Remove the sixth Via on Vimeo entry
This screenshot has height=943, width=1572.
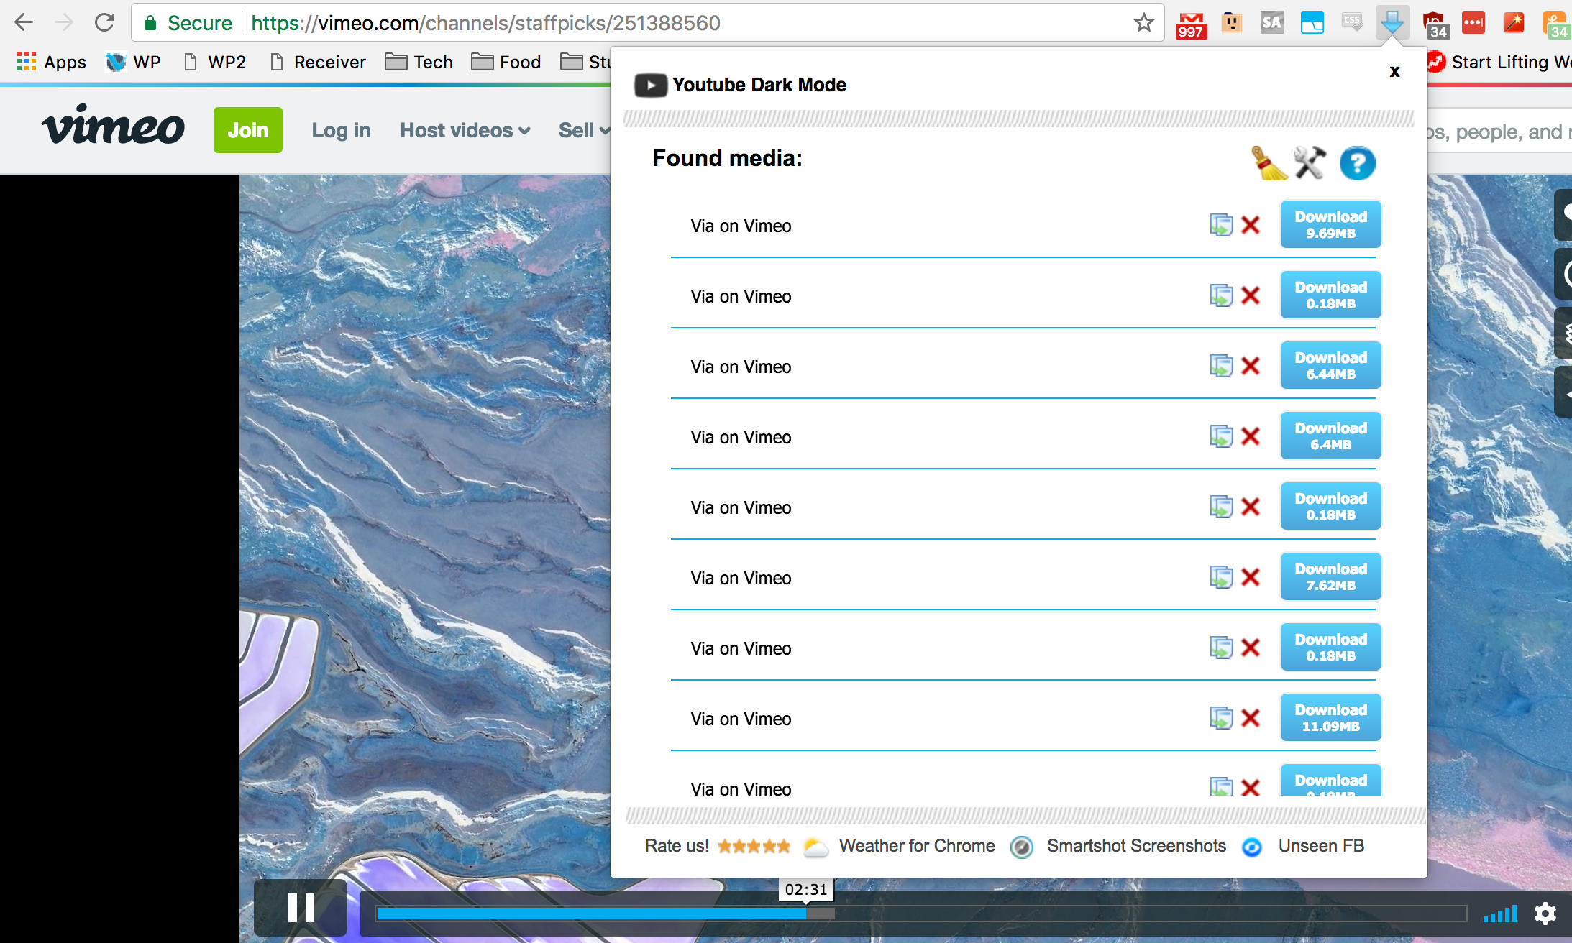(1256, 577)
